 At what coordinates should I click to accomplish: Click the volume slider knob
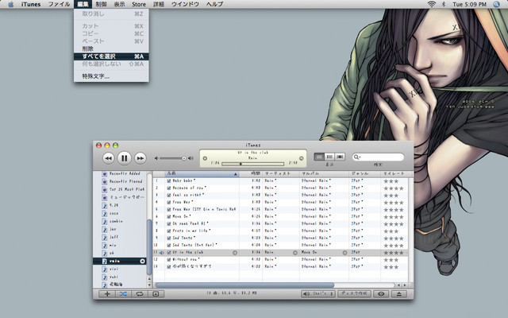pyautogui.click(x=184, y=158)
